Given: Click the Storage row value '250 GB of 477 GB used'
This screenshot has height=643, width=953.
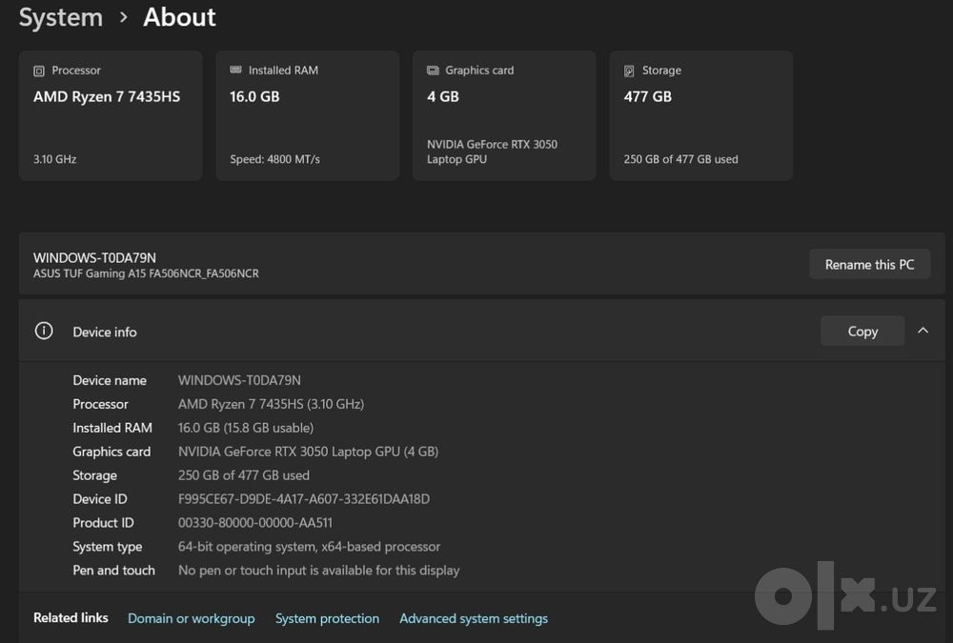Looking at the screenshot, I should pos(244,475).
